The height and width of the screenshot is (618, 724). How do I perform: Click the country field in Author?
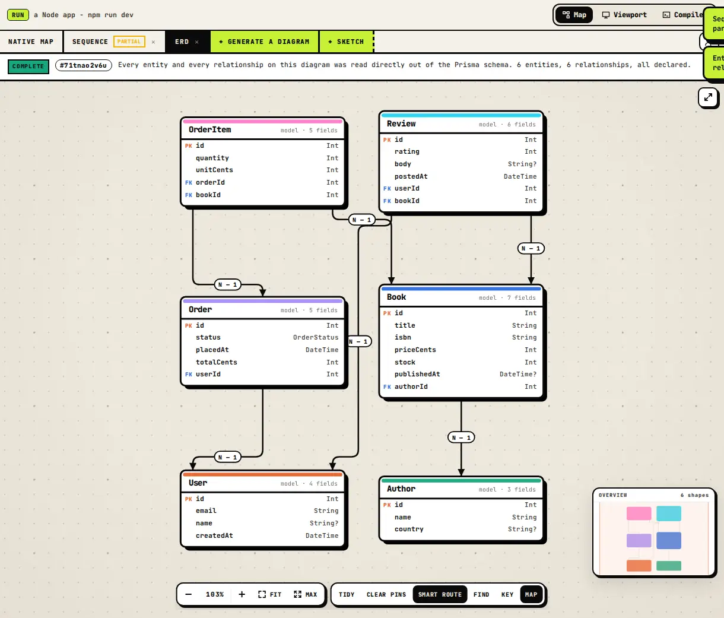tap(461, 529)
